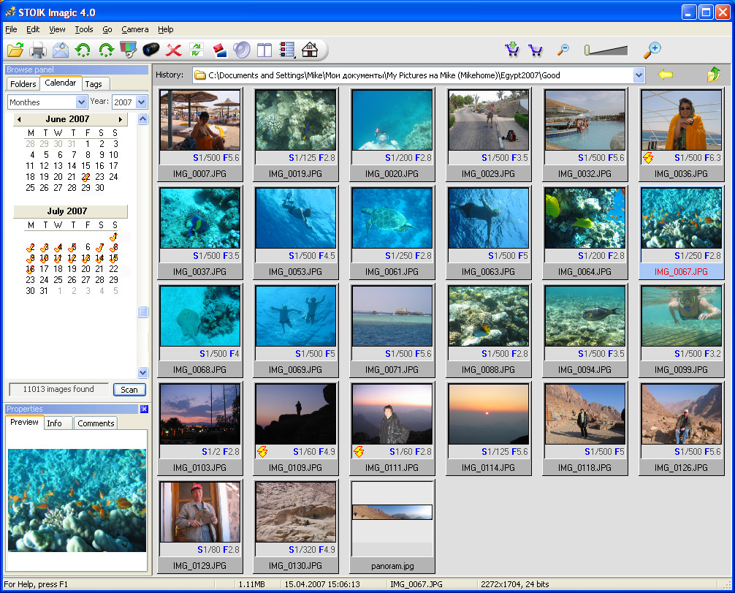Go back using the yellow left arrow
The height and width of the screenshot is (593, 735).
point(665,75)
